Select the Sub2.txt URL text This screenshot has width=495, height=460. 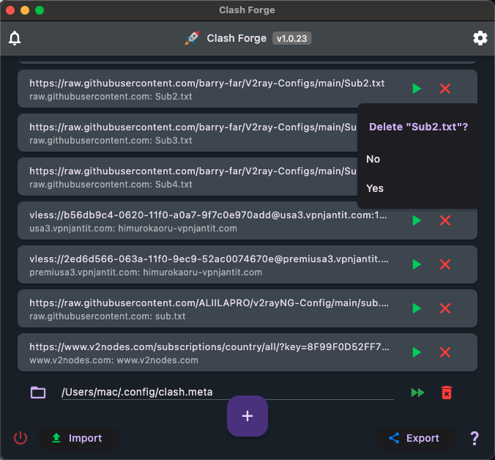point(206,83)
